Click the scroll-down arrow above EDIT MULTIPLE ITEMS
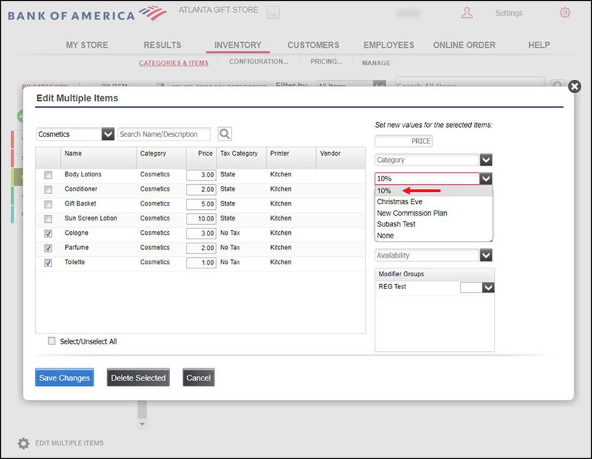The height and width of the screenshot is (459, 592). coord(142,423)
